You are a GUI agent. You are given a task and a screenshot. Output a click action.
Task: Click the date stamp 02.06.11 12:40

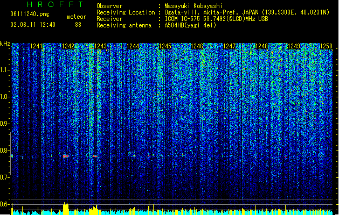click(x=33, y=25)
